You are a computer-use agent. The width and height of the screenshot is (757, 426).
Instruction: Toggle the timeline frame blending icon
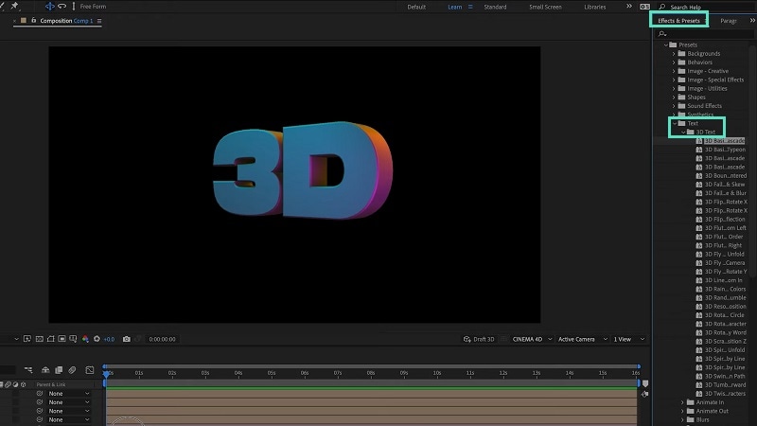coord(59,370)
